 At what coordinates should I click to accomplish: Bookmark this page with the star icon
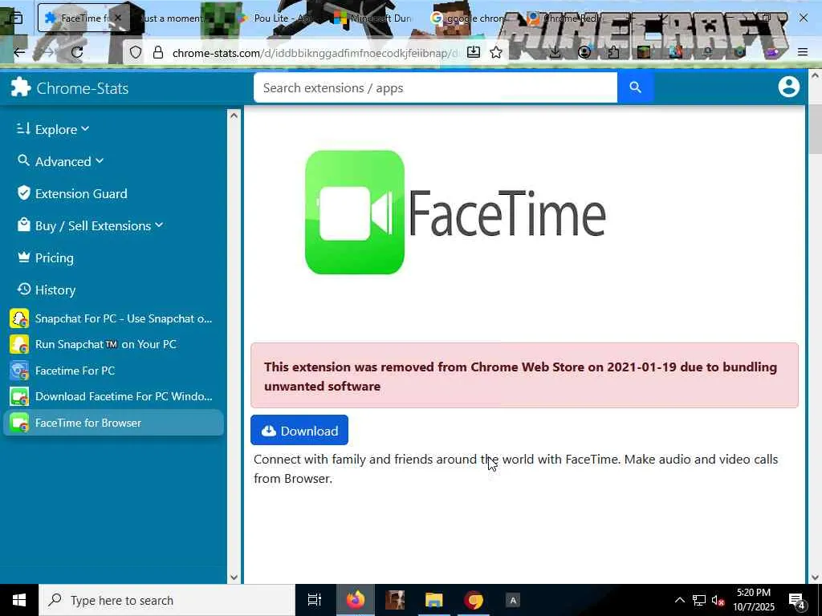pos(496,52)
